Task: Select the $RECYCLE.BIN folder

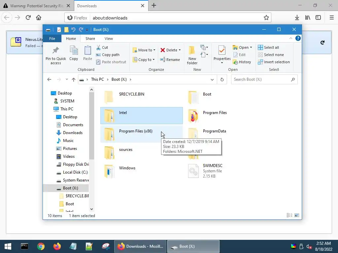Action: tap(142, 97)
